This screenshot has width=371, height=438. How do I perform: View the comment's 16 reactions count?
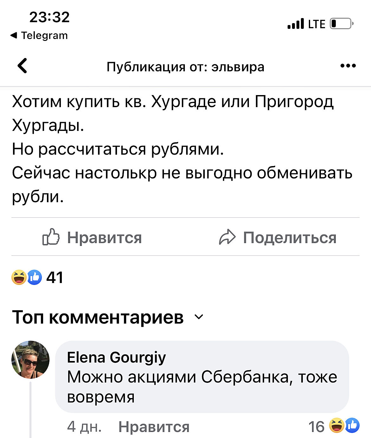[x=316, y=427]
